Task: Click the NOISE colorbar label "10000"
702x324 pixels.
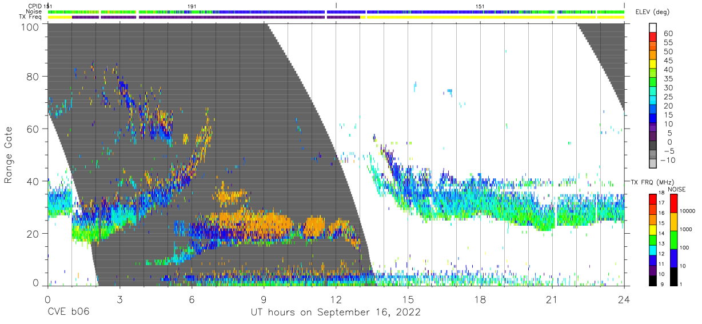Action: tap(688, 211)
